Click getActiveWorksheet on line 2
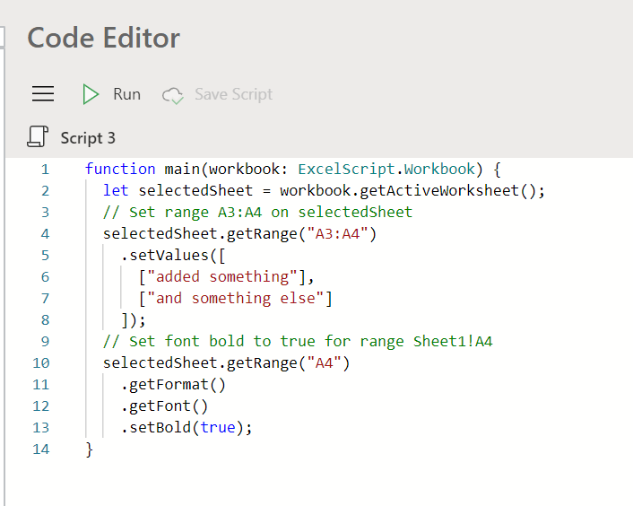The image size is (633, 506). pyautogui.click(x=439, y=190)
